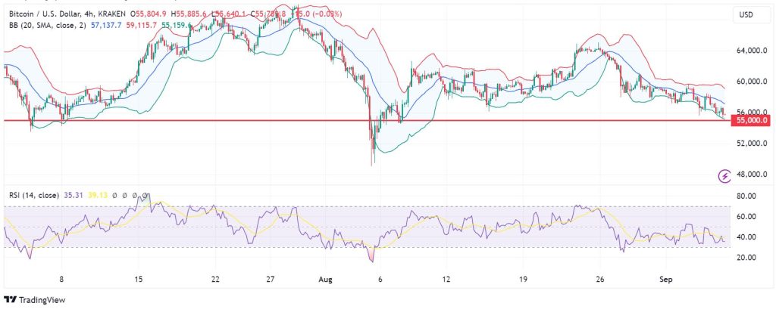Click the RSI value 35.31
The width and height of the screenshot is (776, 309).
point(74,196)
